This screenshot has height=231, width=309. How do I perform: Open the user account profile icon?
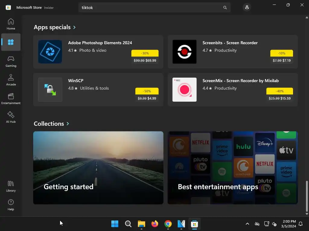point(247,8)
